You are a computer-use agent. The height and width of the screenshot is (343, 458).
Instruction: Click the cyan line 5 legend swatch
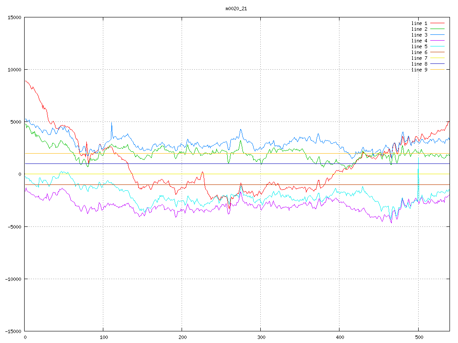(437, 46)
